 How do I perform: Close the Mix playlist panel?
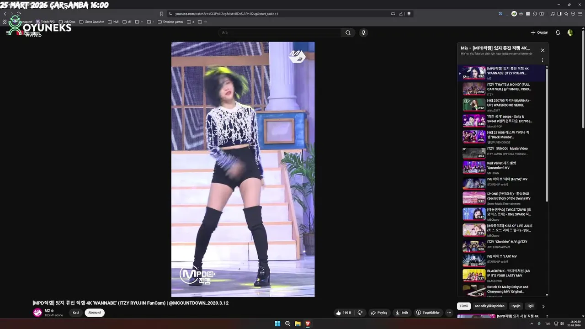(542, 50)
